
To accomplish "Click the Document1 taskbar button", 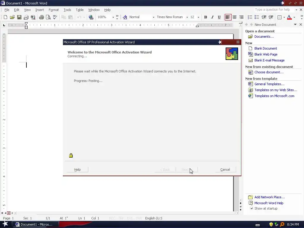I will click(x=35, y=224).
